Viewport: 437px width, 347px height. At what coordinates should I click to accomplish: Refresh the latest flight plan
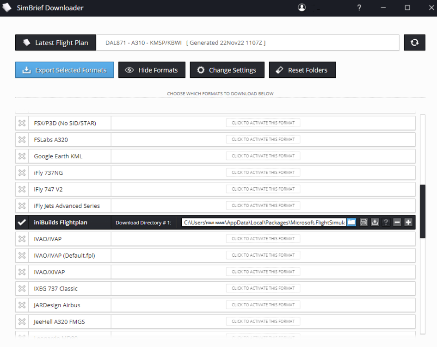click(x=414, y=42)
